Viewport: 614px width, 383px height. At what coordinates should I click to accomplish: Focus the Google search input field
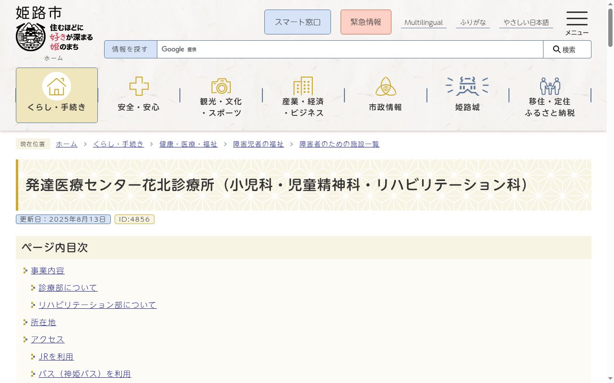click(350, 49)
